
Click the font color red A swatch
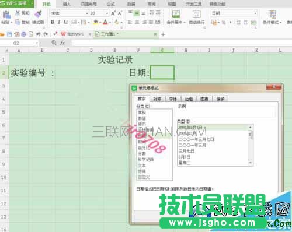pyautogui.click(x=105, y=22)
